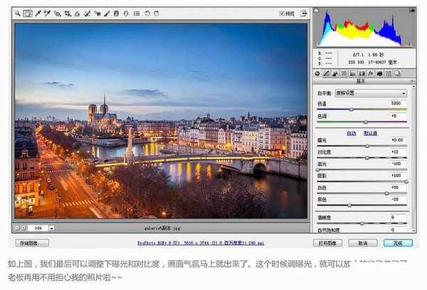Click the Clarity (清晰度) slider handle

362,224
